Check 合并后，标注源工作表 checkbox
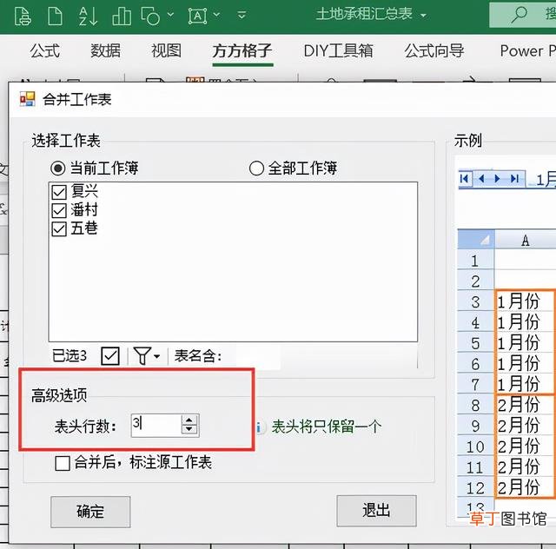 pyautogui.click(x=63, y=463)
